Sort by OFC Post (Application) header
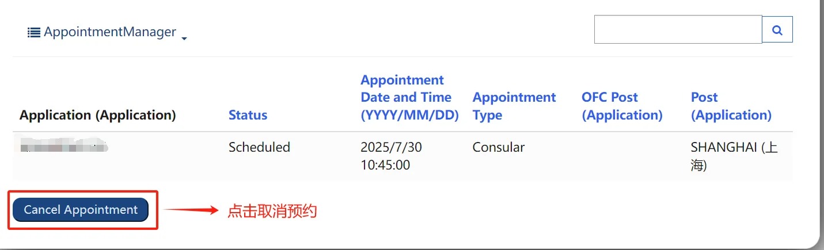 point(622,106)
